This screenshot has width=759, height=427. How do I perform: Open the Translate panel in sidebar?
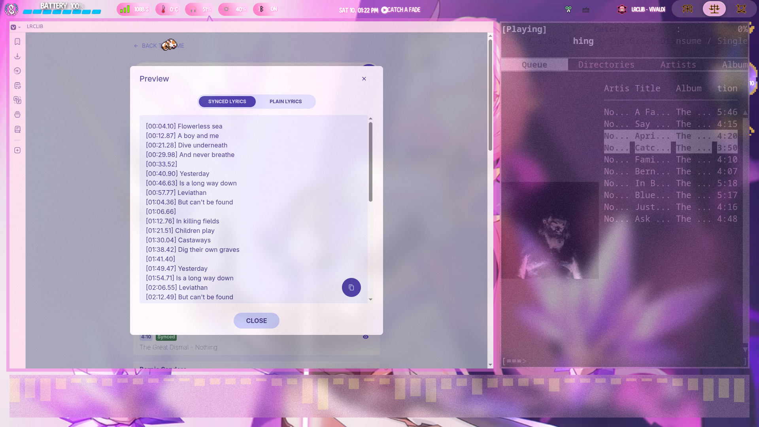17,100
